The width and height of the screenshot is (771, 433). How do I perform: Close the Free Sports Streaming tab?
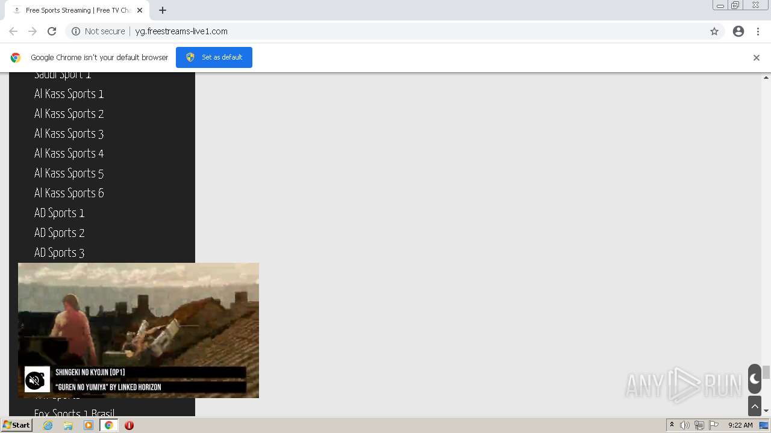140,10
